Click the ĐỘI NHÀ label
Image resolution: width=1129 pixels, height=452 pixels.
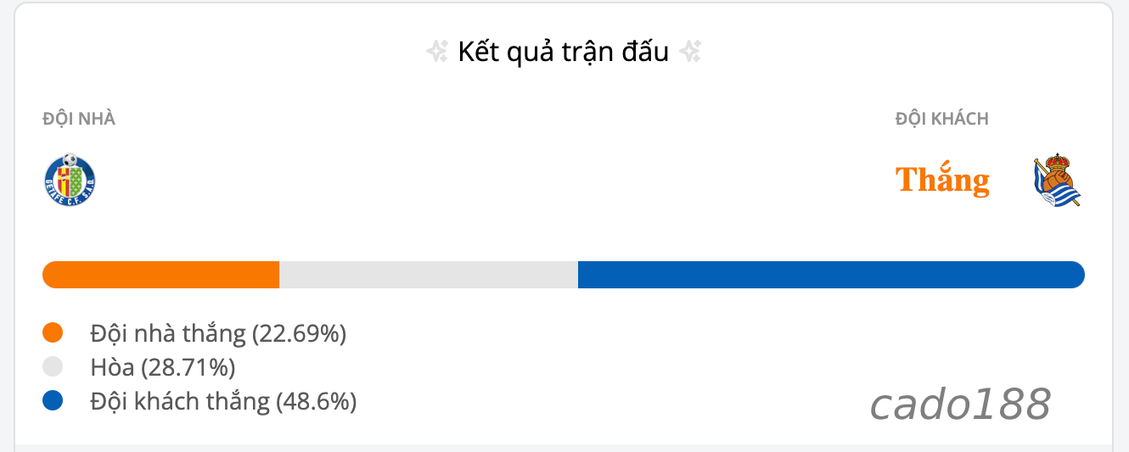[x=79, y=119]
